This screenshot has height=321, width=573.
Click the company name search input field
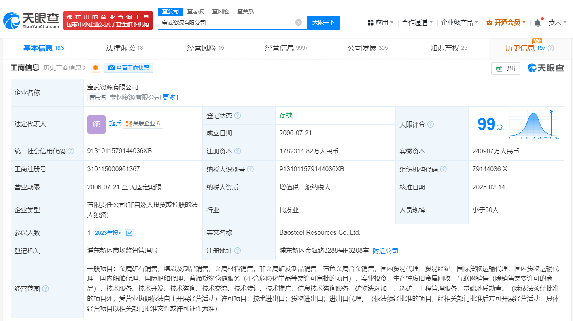(x=227, y=23)
